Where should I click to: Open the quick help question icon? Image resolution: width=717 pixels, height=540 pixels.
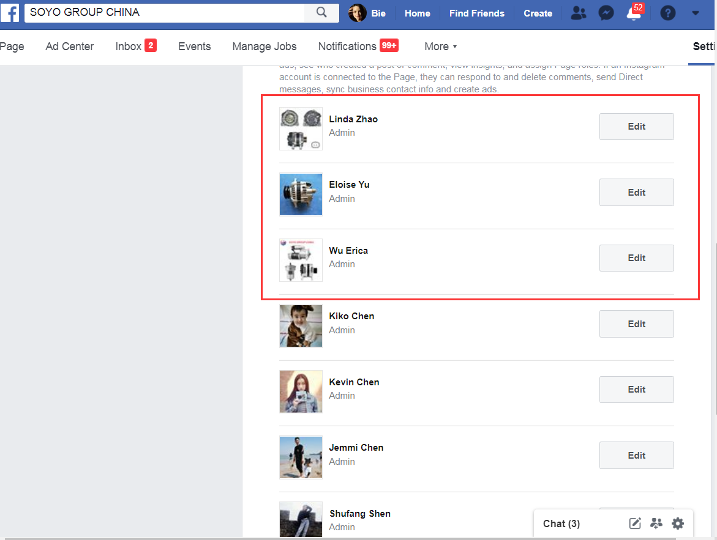pyautogui.click(x=667, y=13)
